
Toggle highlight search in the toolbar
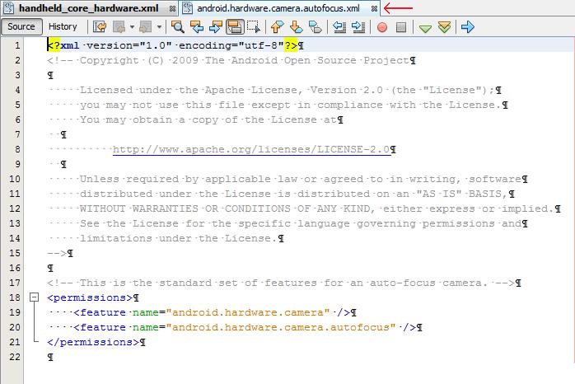(x=235, y=27)
